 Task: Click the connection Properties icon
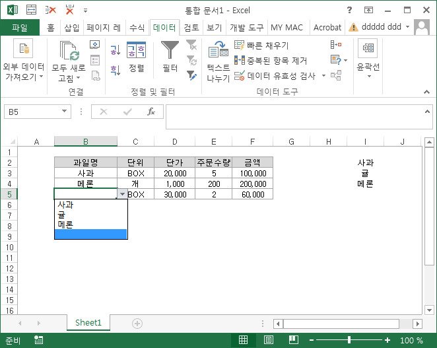coord(95,60)
